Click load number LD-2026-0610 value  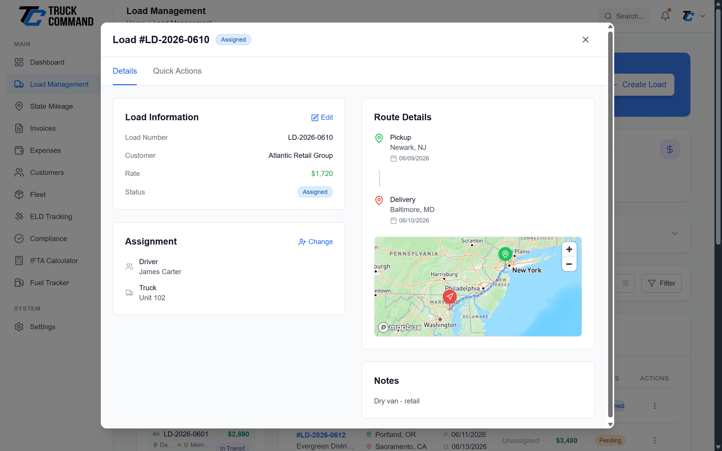pyautogui.click(x=310, y=138)
